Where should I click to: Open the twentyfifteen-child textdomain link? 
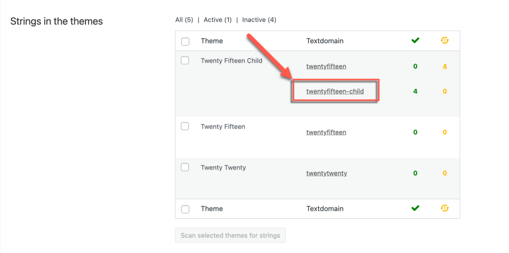point(335,91)
